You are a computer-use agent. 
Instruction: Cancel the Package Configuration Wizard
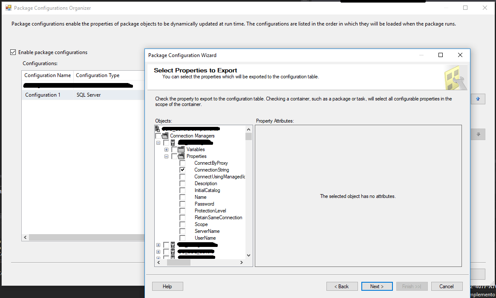[447, 286]
